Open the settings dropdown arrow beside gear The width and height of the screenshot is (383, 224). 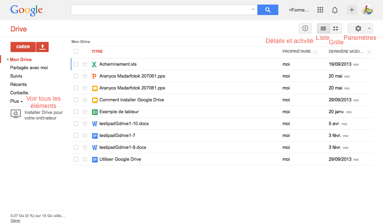coord(369,29)
